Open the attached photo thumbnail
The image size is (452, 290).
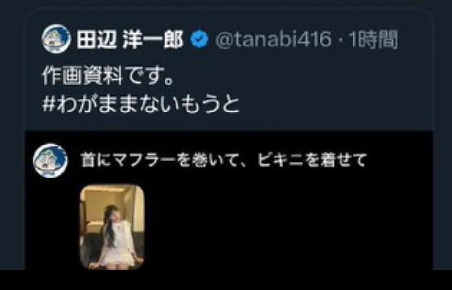pos(112,227)
